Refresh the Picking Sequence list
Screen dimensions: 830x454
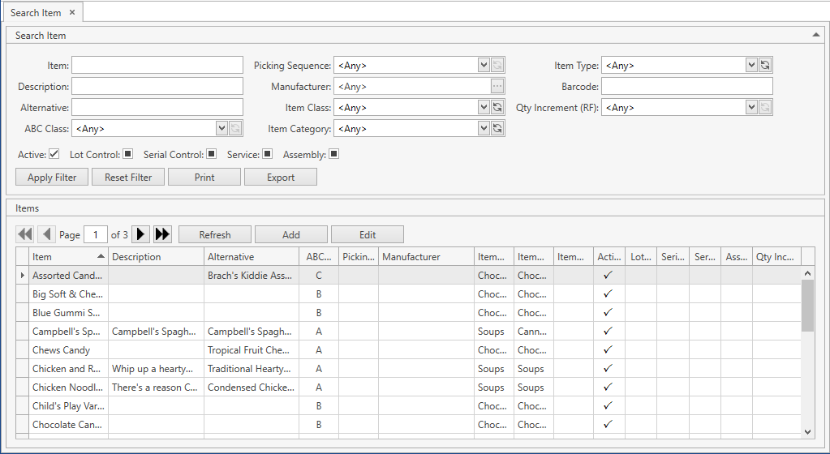click(x=497, y=65)
